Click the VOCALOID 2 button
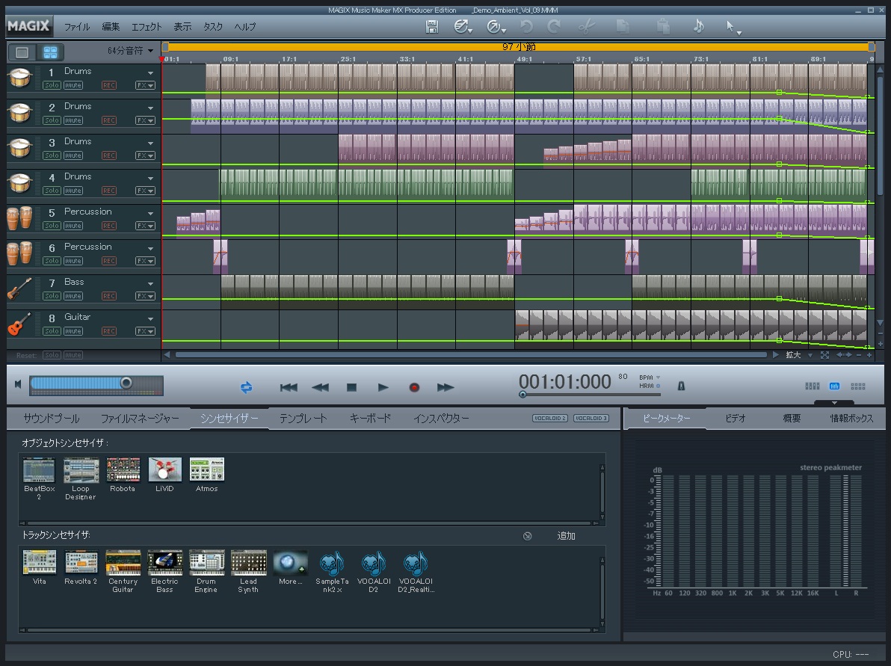 (x=550, y=419)
